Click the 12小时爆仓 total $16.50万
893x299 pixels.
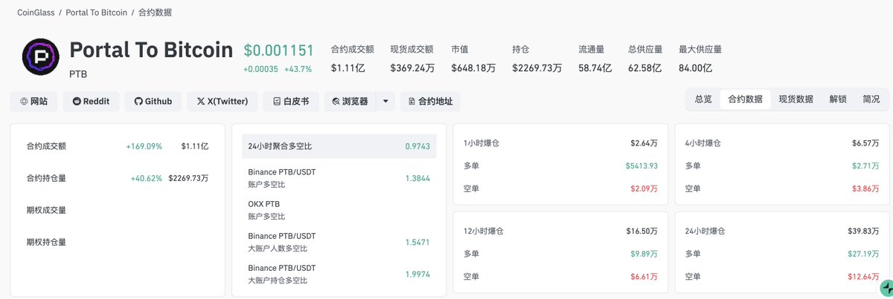(x=642, y=231)
